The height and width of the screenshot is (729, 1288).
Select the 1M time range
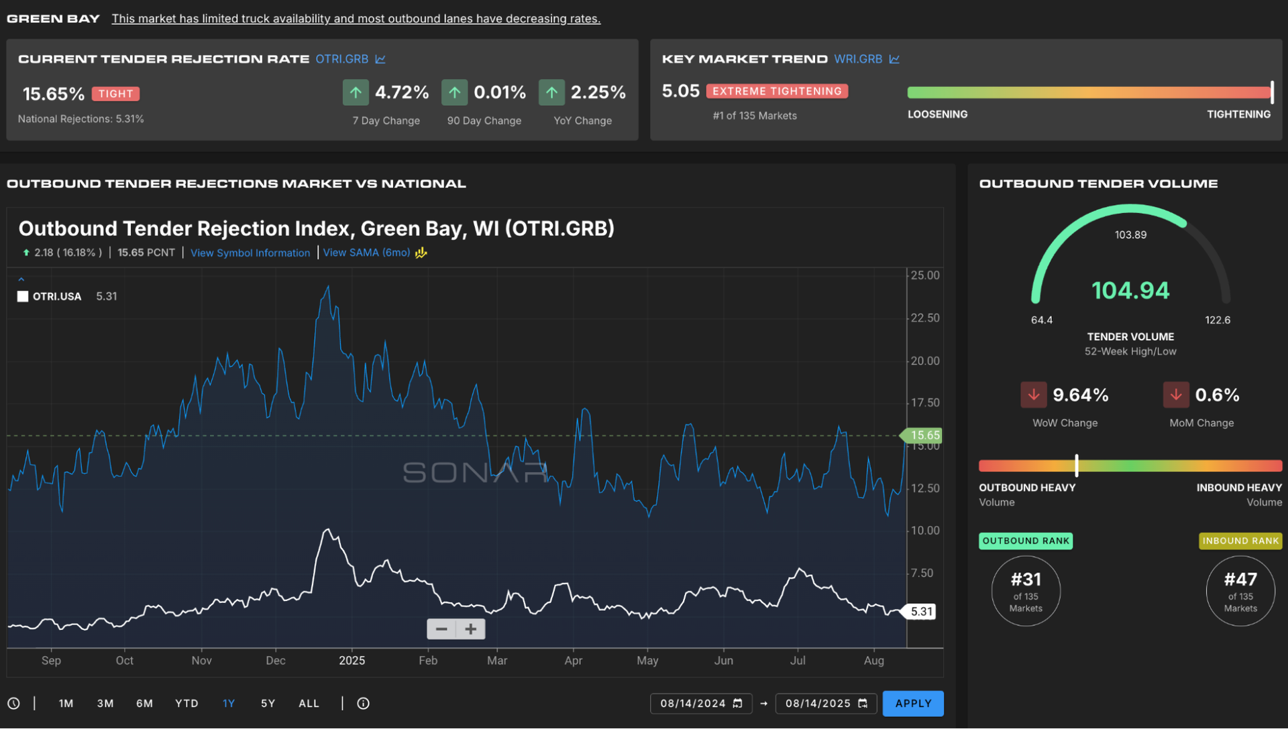66,704
